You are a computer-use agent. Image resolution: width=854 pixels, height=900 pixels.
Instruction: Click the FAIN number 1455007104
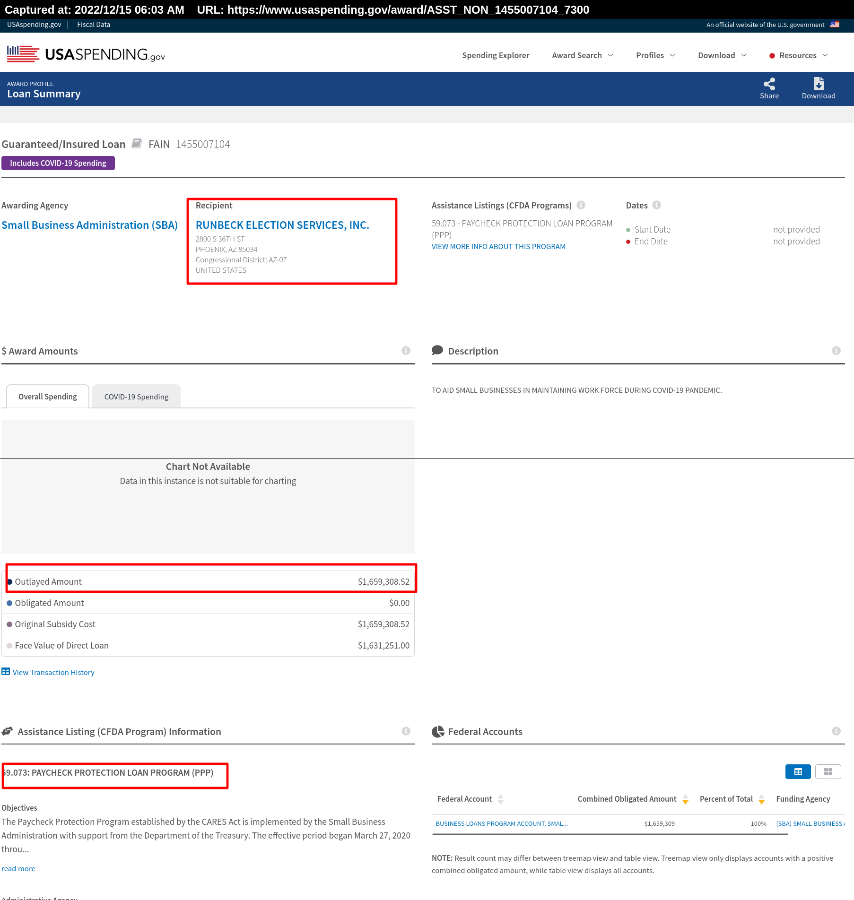[x=203, y=144]
